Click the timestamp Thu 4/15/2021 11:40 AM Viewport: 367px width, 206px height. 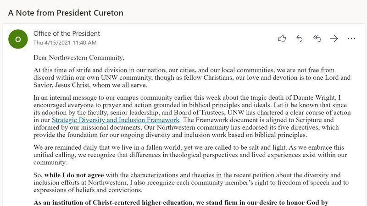click(65, 43)
